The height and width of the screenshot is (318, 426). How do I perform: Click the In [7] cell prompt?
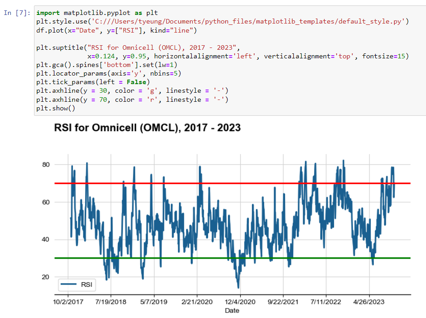coord(16,13)
